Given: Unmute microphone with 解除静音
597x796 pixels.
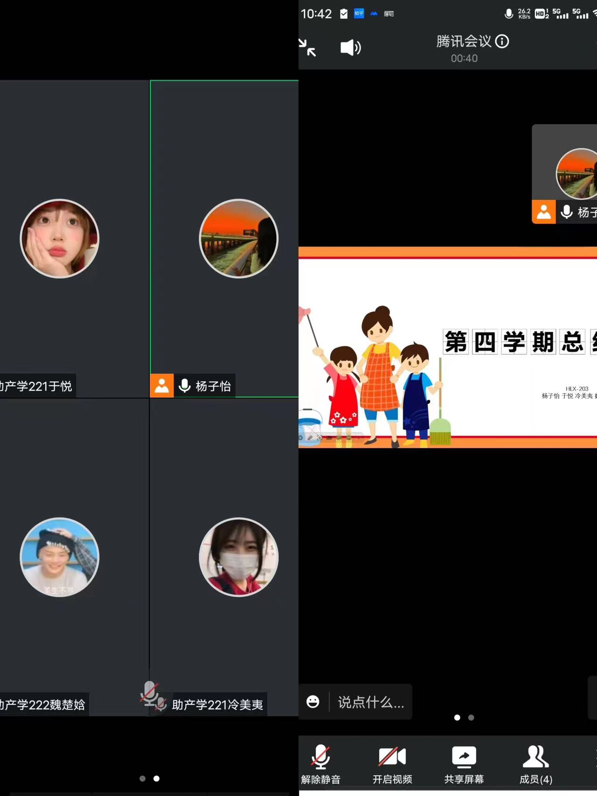Looking at the screenshot, I should click(x=321, y=765).
